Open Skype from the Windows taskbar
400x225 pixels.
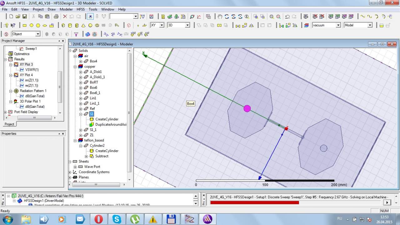[117, 219]
